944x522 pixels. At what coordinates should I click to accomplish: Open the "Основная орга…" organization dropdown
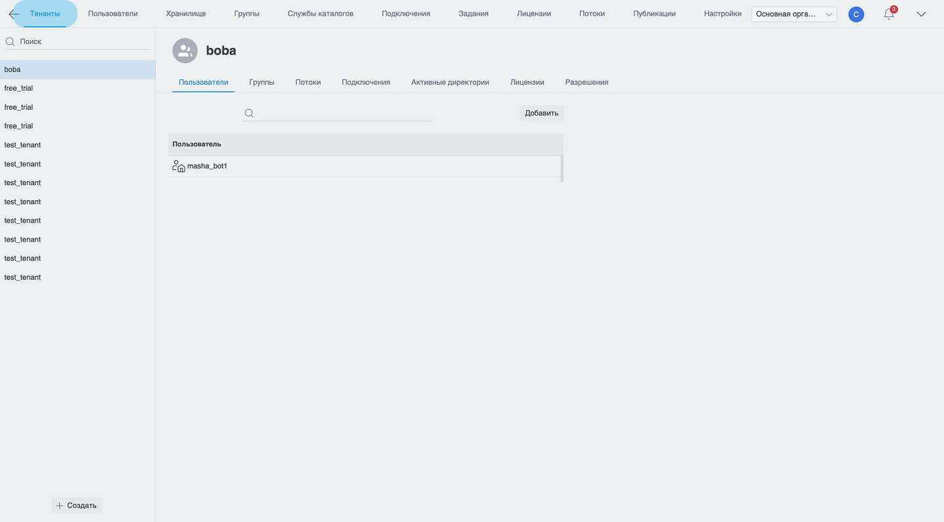coord(794,14)
